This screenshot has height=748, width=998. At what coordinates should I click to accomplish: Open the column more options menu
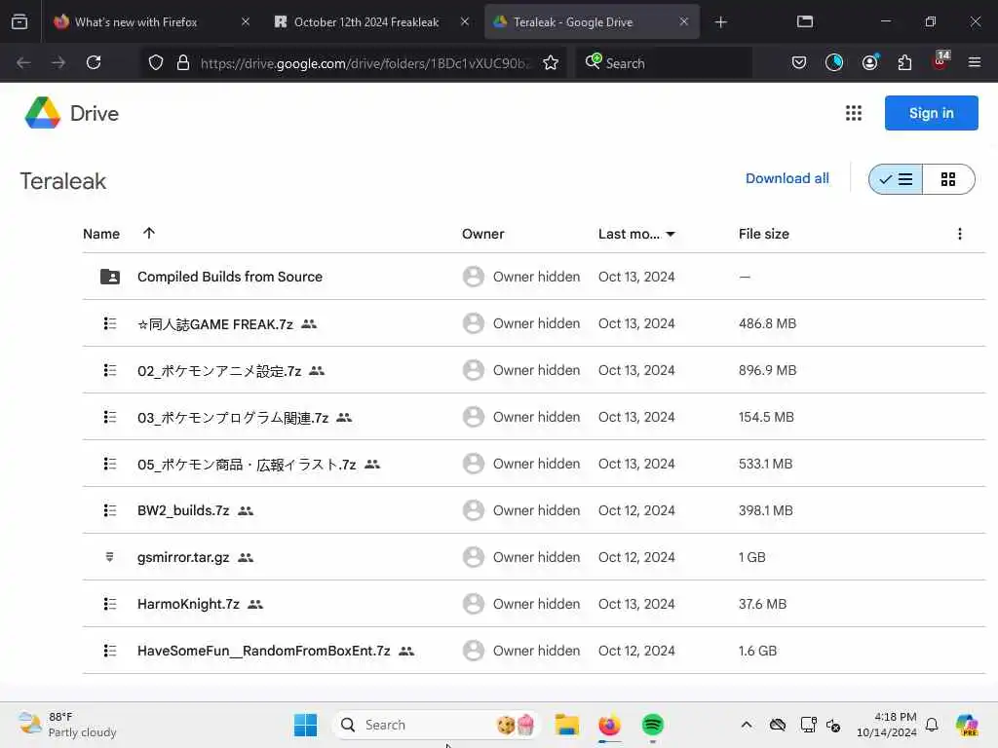pos(960,234)
